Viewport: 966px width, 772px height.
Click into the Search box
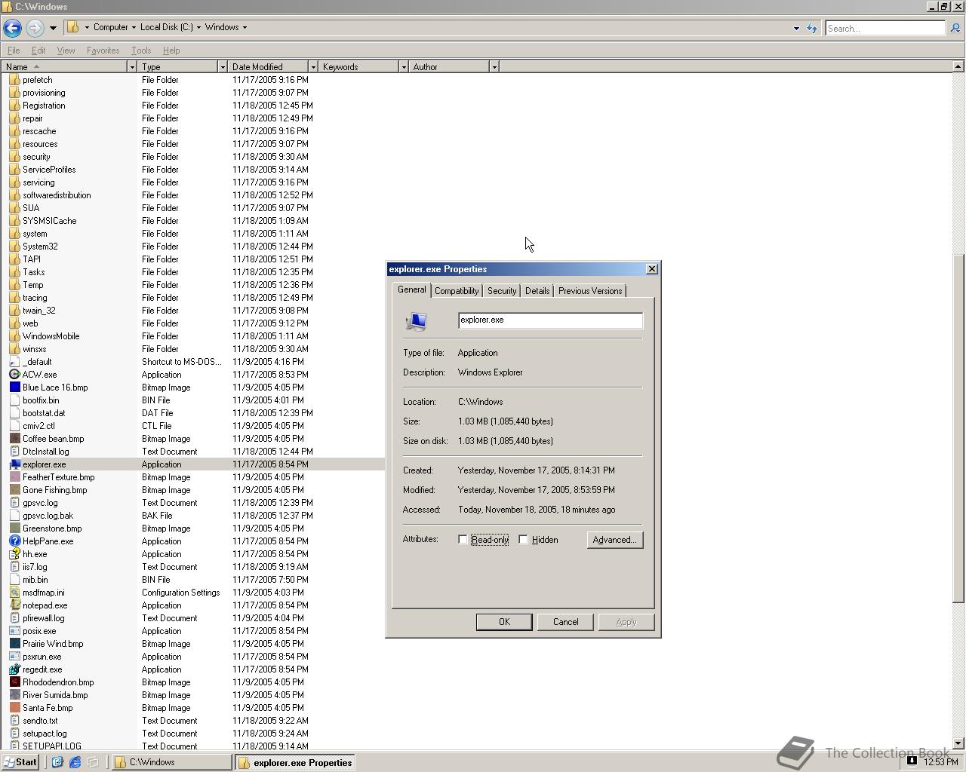pos(884,28)
